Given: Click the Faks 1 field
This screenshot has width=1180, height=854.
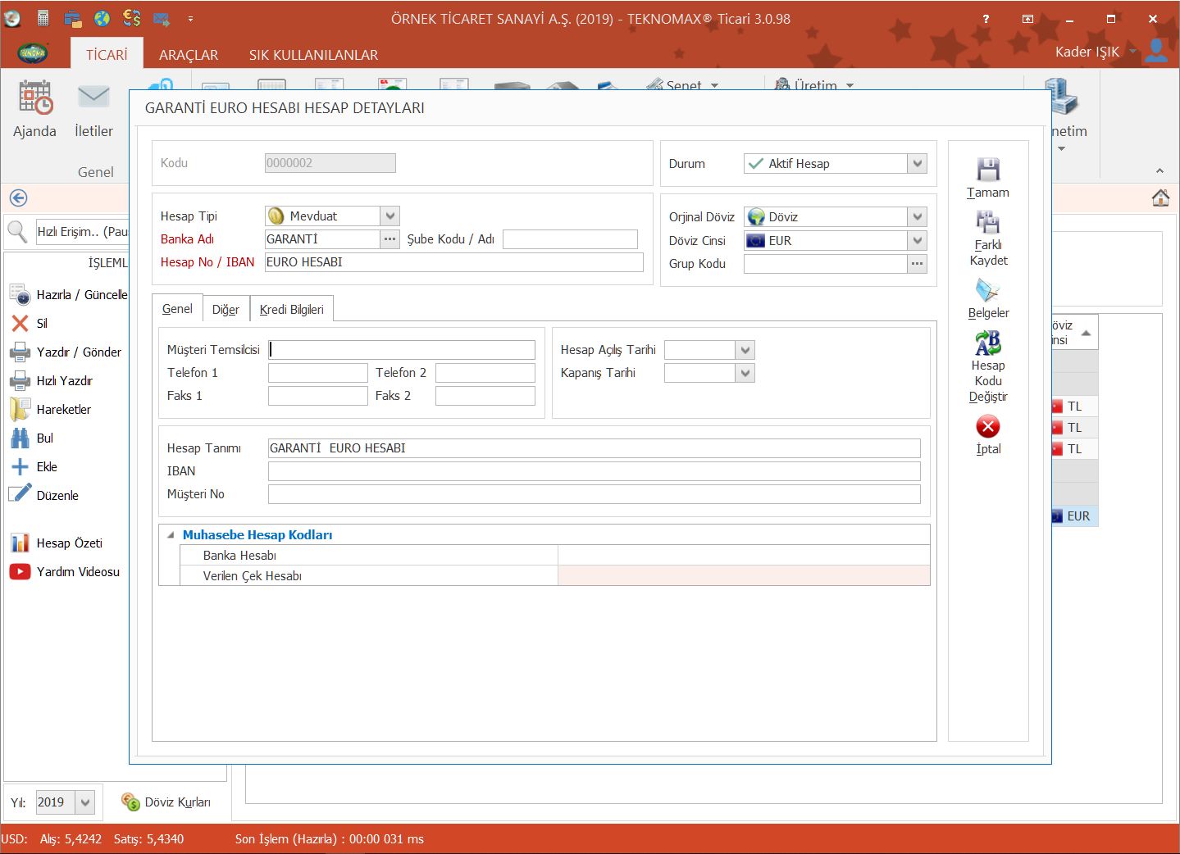Looking at the screenshot, I should [318, 396].
